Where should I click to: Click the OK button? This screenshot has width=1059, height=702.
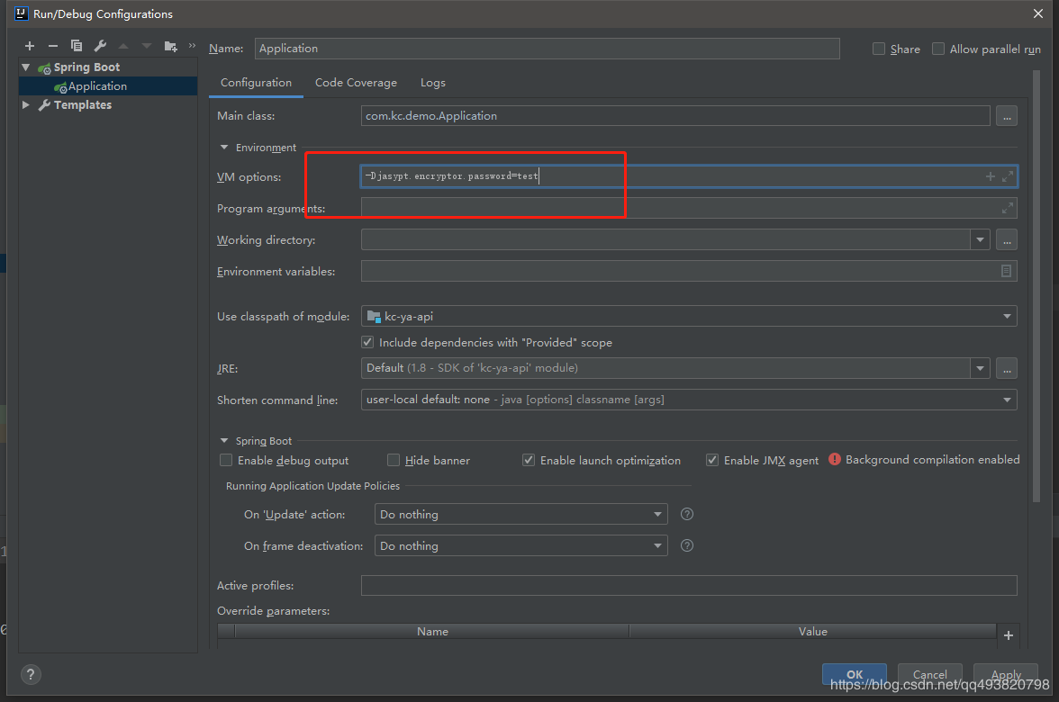point(854,674)
